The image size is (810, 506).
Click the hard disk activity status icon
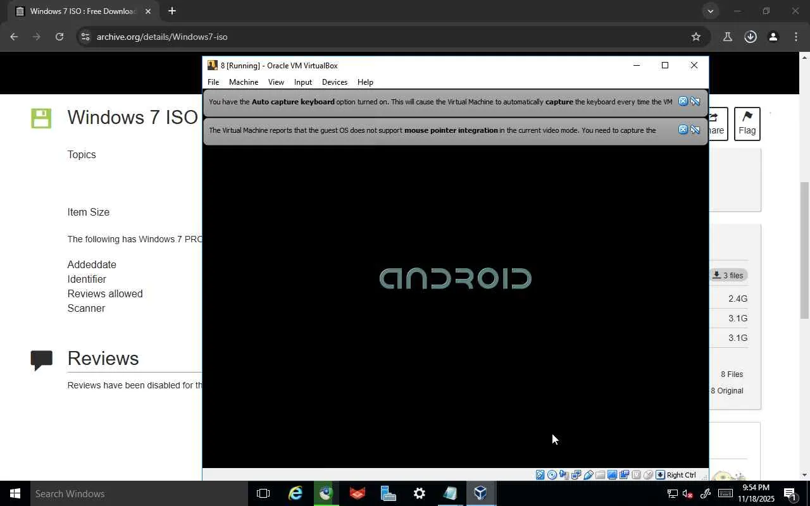click(x=540, y=475)
